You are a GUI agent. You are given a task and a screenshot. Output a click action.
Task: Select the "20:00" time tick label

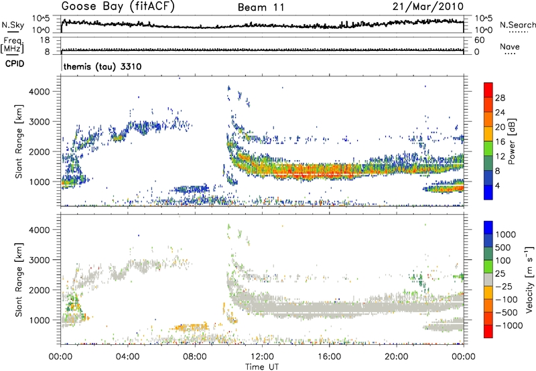click(x=396, y=357)
